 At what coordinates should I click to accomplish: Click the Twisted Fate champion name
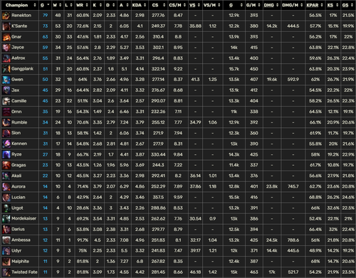click(x=24, y=272)
